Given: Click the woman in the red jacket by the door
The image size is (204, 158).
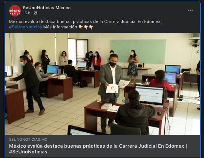Looking at the screenshot, I should (x=96, y=61).
